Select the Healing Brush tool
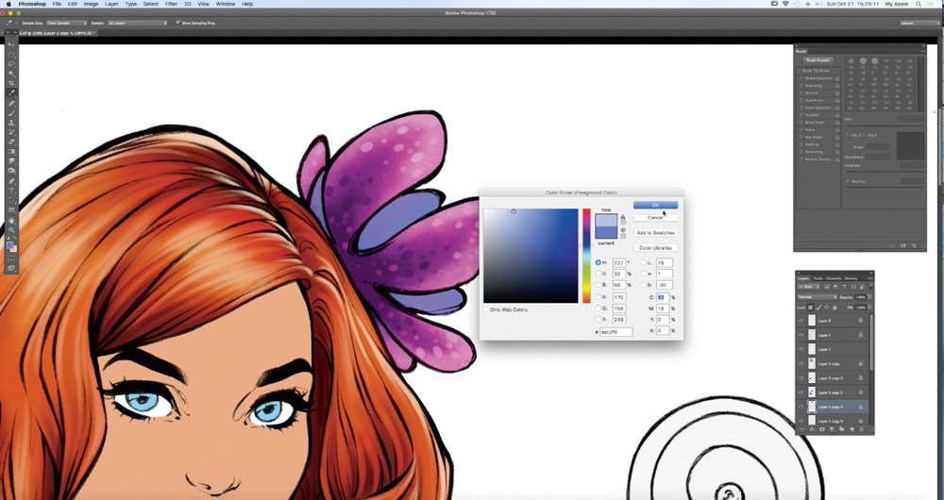The width and height of the screenshot is (944, 500). pos(10,104)
